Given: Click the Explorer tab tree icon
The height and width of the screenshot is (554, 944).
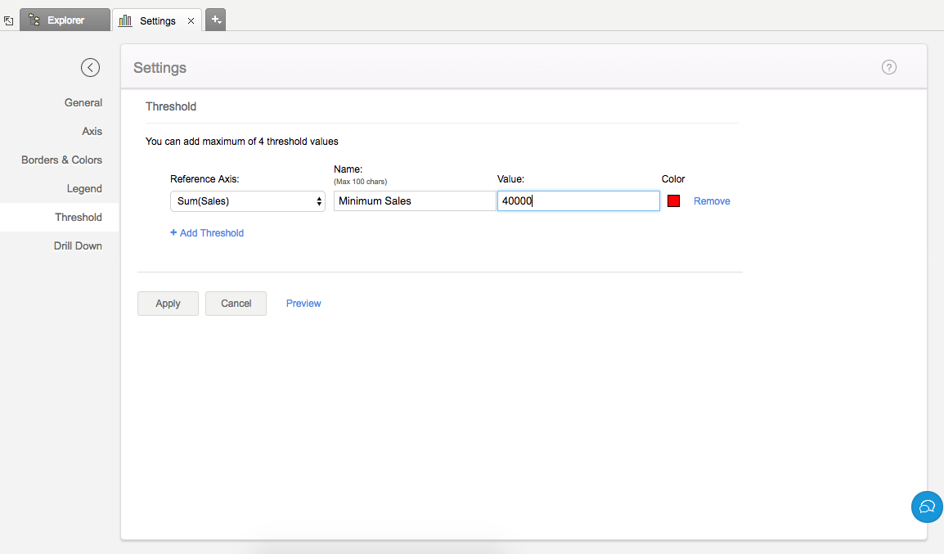Looking at the screenshot, I should click(x=34, y=20).
